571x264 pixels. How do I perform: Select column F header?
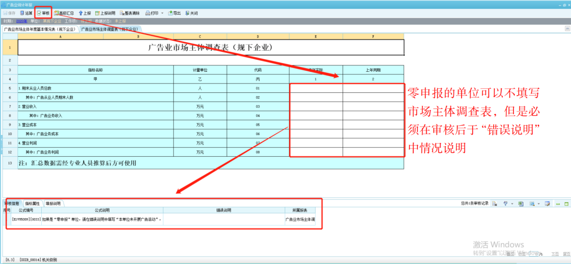(373, 36)
